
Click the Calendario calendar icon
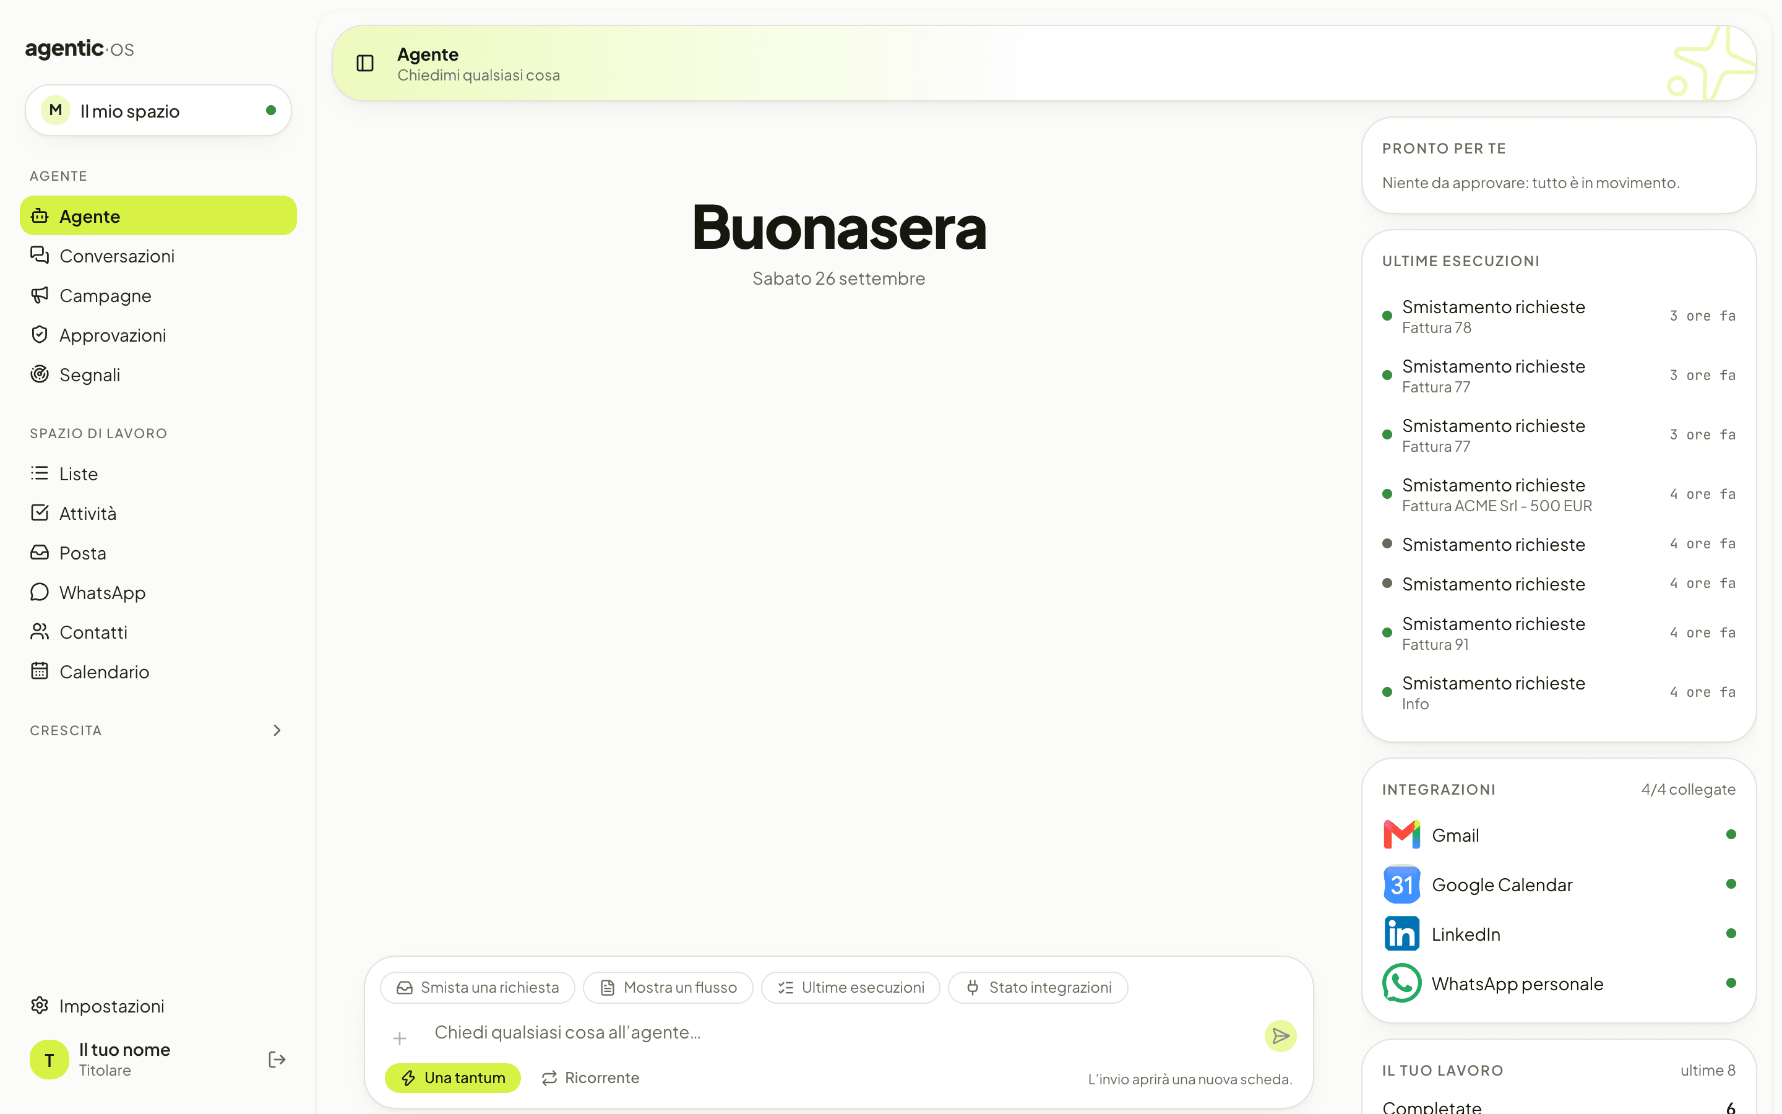40,671
